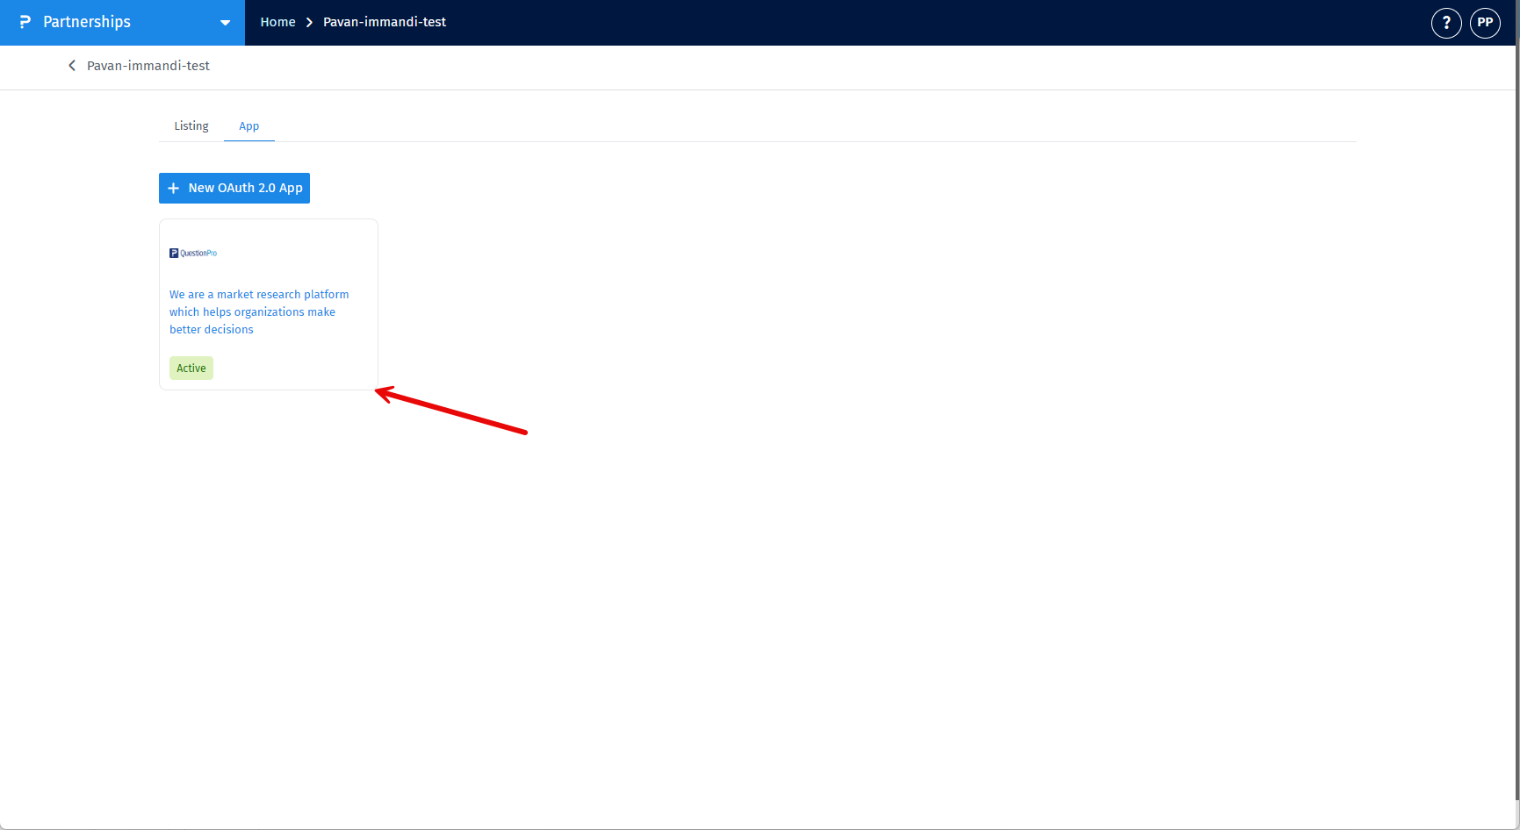The height and width of the screenshot is (830, 1520).
Task: Click the QuestionPro P logo in header
Action: (x=25, y=22)
